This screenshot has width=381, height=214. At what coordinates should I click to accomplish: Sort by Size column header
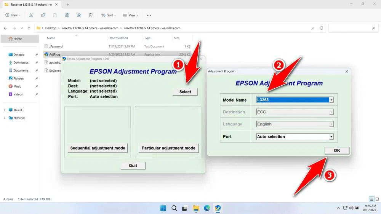pyautogui.click(x=177, y=38)
